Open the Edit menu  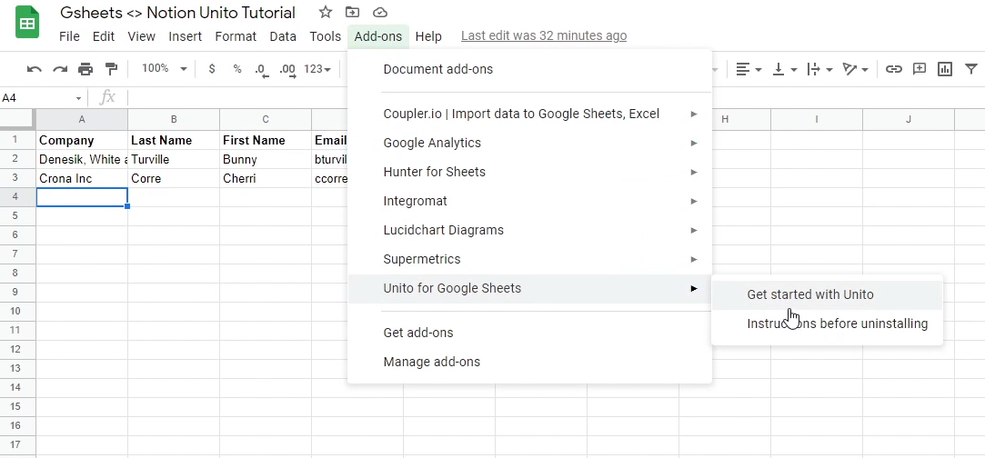(104, 36)
